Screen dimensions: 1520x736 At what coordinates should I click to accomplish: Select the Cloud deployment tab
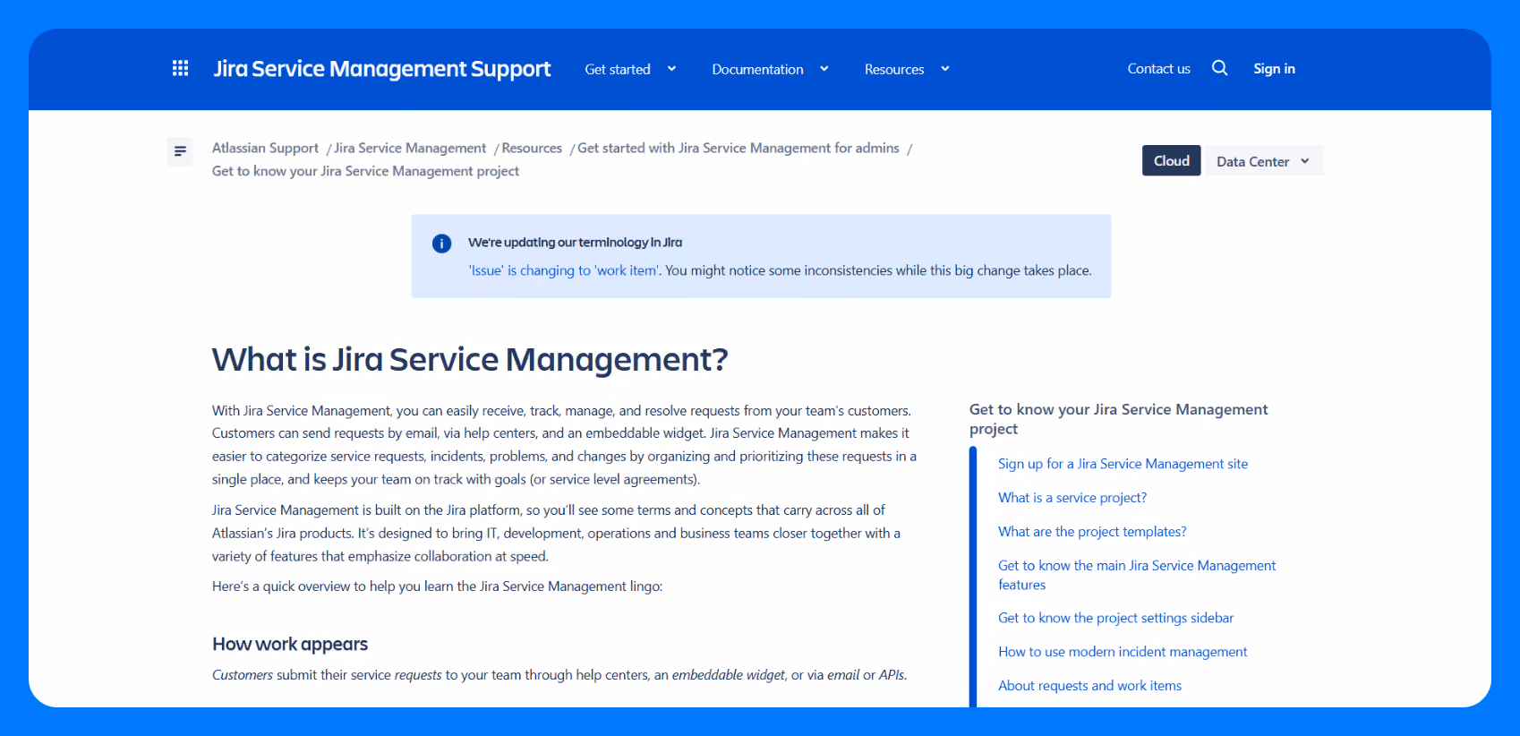pos(1171,160)
